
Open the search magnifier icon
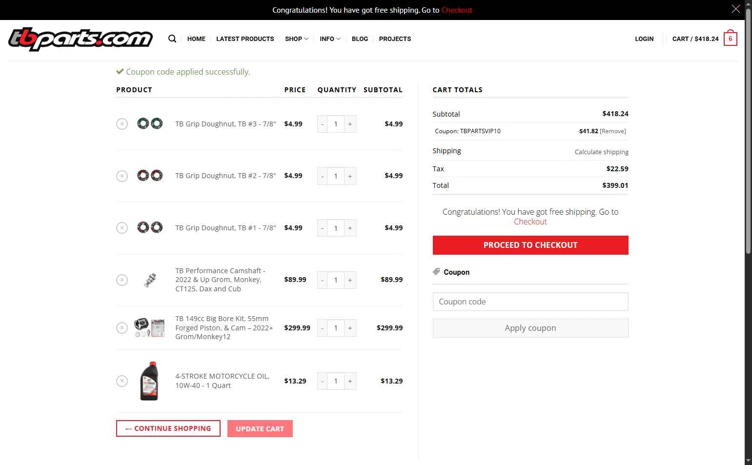click(x=172, y=39)
